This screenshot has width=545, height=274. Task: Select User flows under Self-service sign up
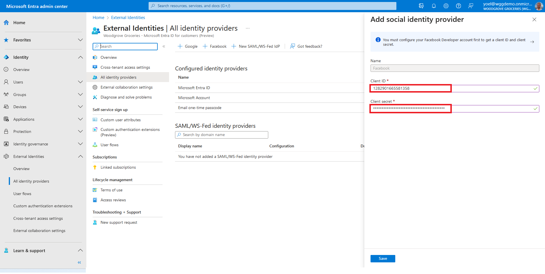point(109,145)
